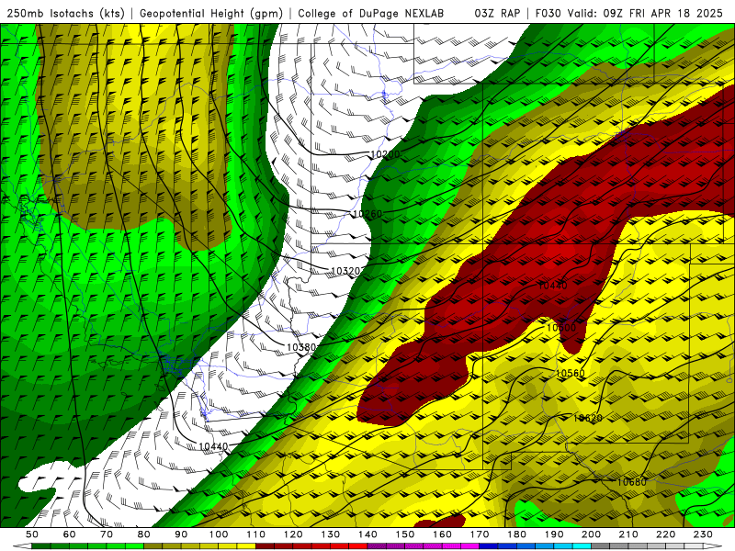Viewport: 735px width, 551px height.
Task: Click the 'College of DuPage NEXLAB' label
Action: coord(370,14)
